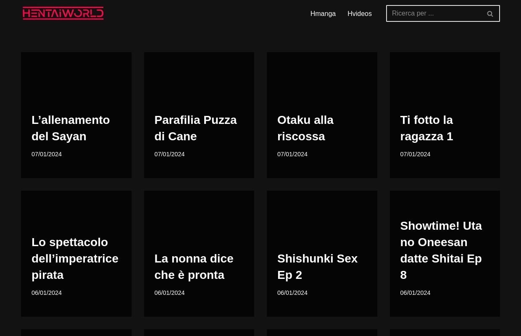Click the 07/01/2024 date under "Otaku alla riscossa"
The image size is (521, 336).
tap(292, 154)
